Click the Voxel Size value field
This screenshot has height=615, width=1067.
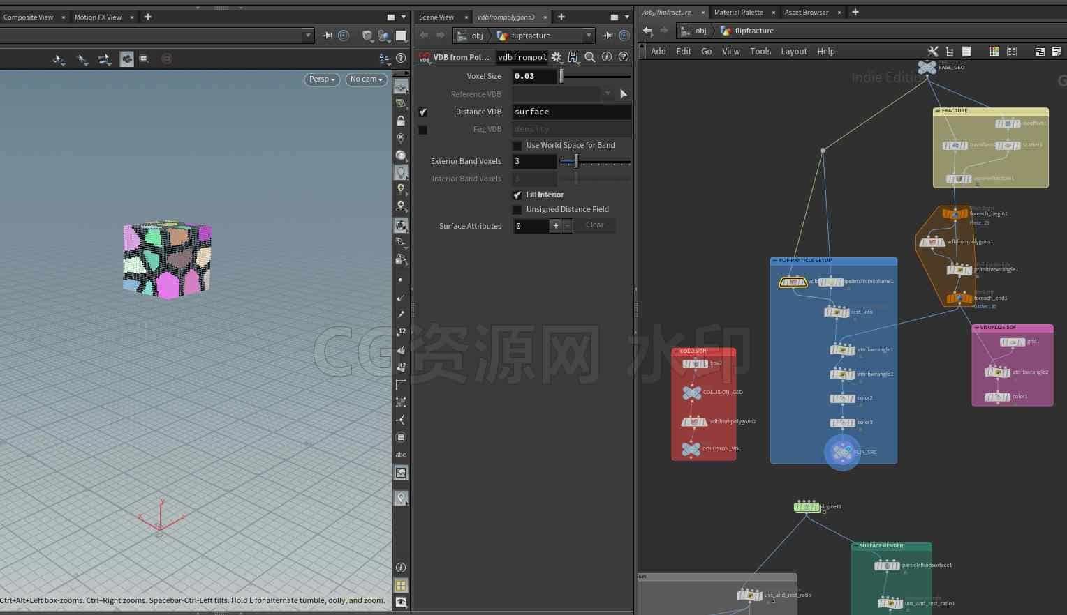coord(534,76)
